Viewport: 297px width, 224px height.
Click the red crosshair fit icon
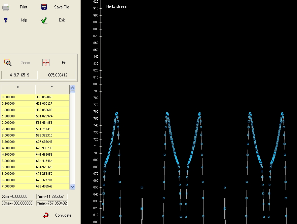tap(46, 62)
